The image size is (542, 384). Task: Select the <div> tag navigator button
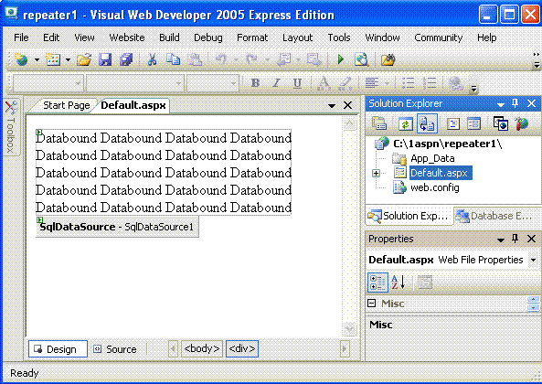[242, 348]
